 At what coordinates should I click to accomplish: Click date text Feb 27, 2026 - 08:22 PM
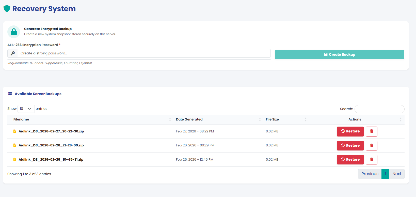195,131
